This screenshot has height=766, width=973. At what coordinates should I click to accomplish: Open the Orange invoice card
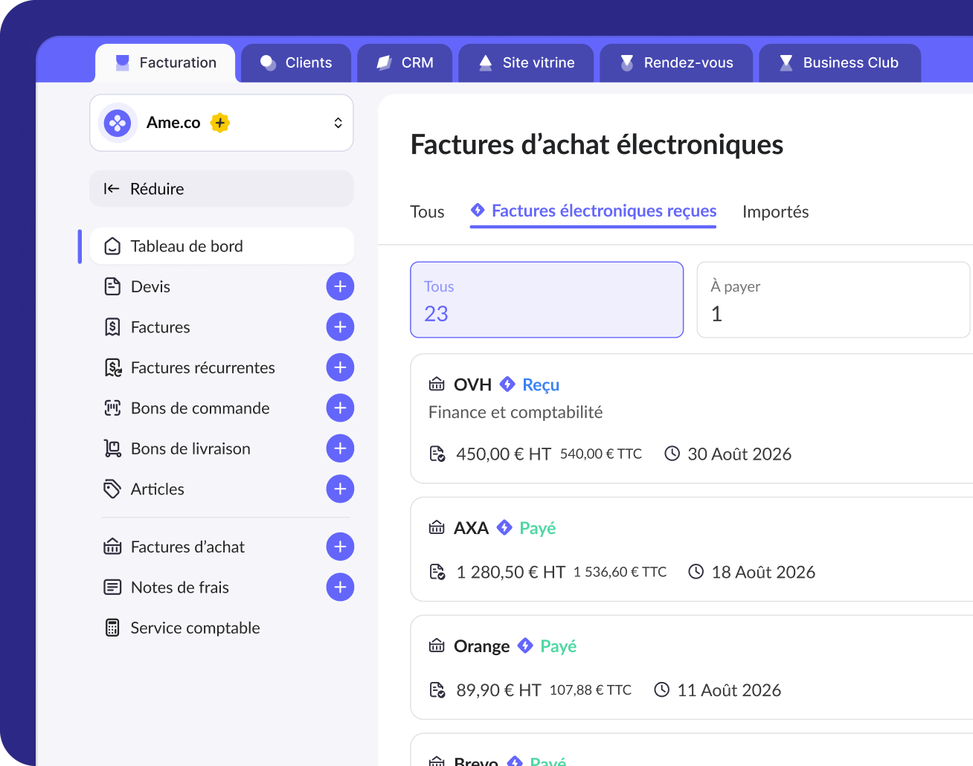click(x=692, y=668)
